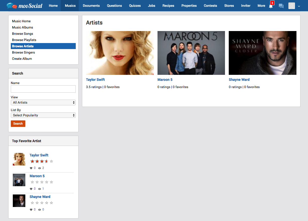Open the user avatar in navbar
Viewport: 308px width, 221px height.
tap(292, 6)
